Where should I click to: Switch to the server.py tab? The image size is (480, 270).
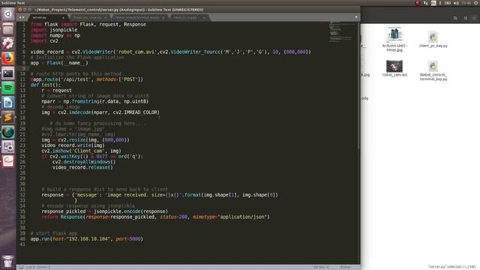click(46, 17)
